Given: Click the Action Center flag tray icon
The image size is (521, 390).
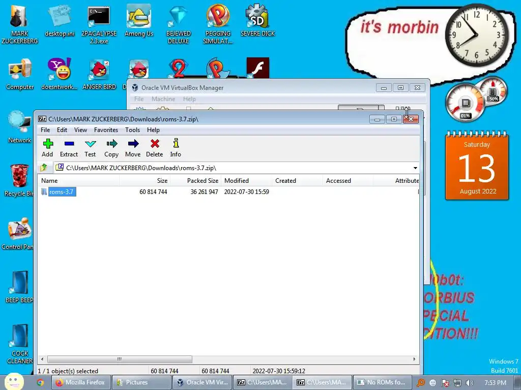Looking at the screenshot, I should 445,383.
